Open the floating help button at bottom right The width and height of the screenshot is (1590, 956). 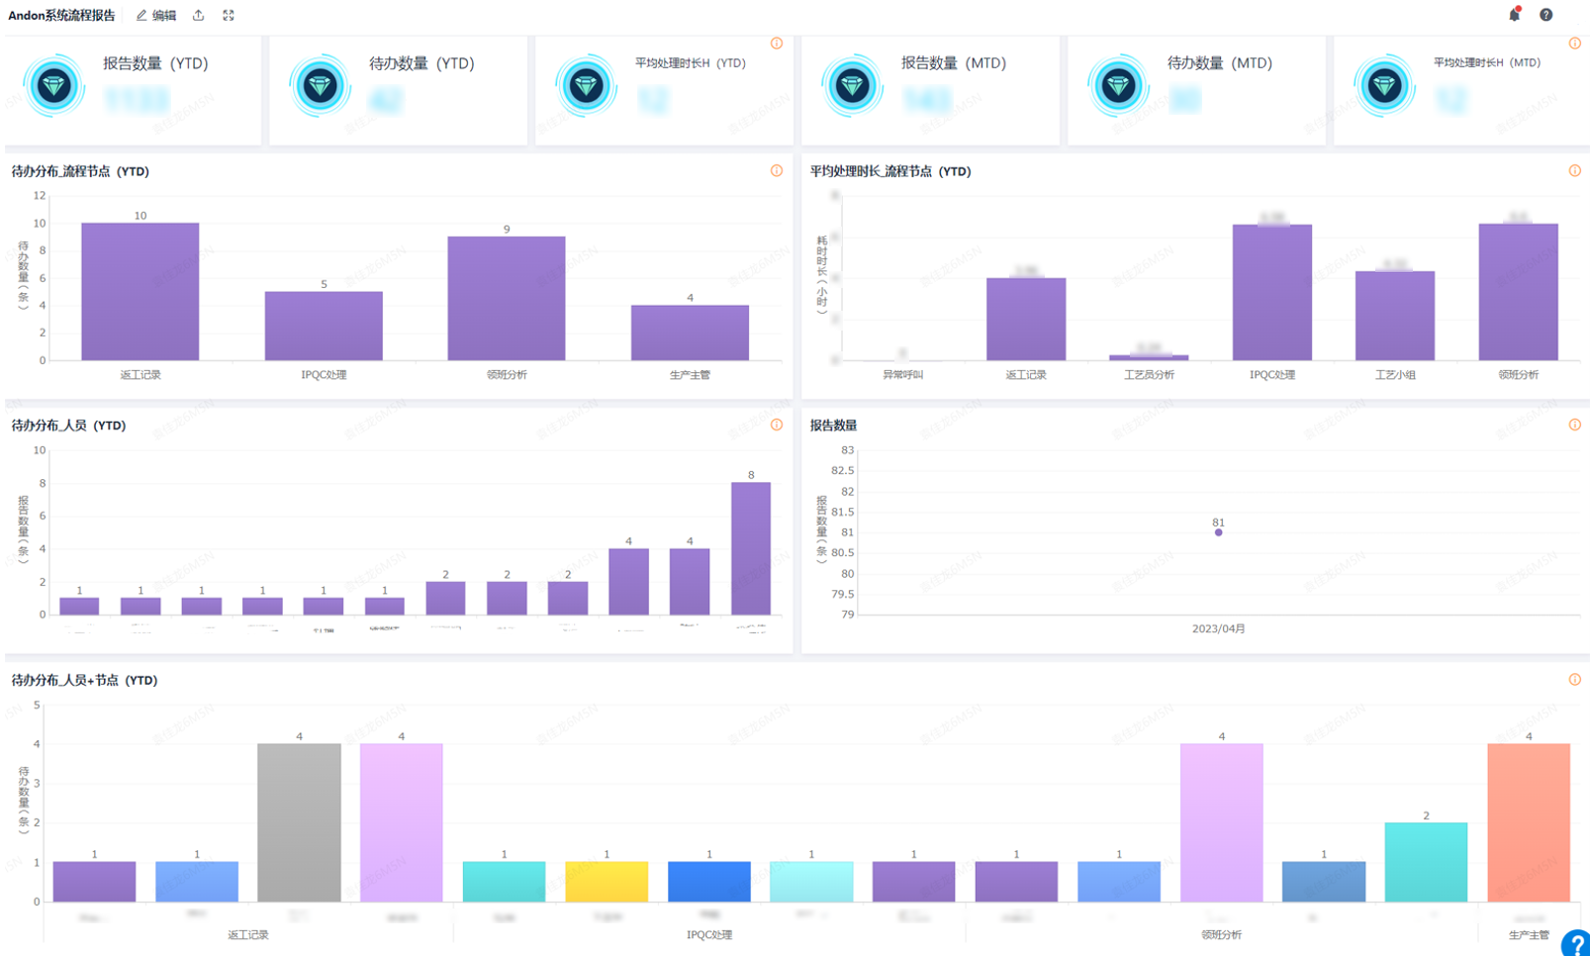pos(1575,944)
